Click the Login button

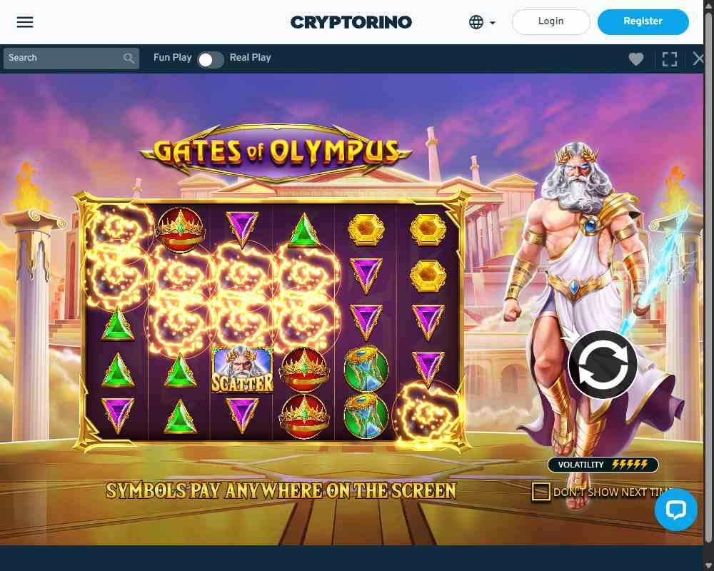pyautogui.click(x=551, y=22)
